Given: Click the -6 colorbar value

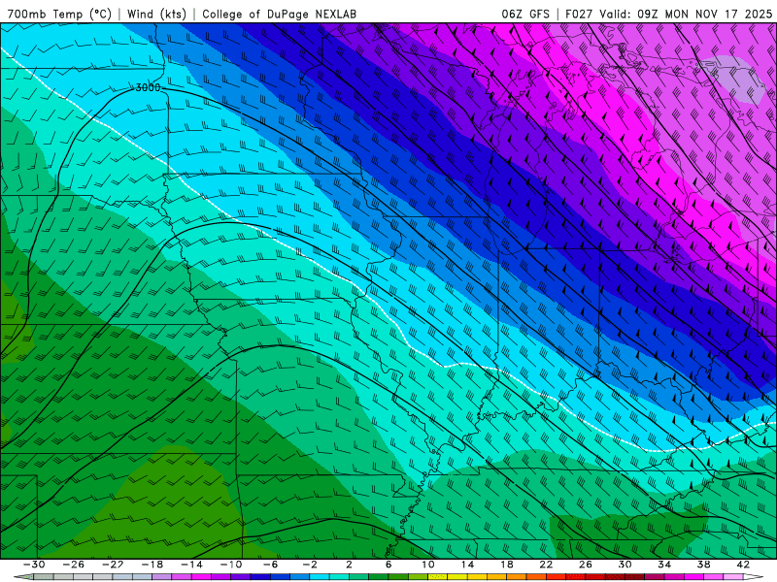Looking at the screenshot, I should [x=270, y=565].
